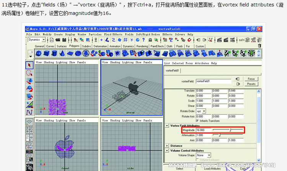
Task: Open the Particles menu
Action: point(95,34)
